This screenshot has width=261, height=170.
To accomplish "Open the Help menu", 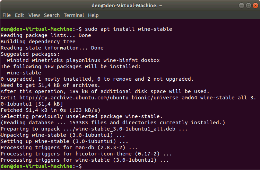I will click(93, 15).
